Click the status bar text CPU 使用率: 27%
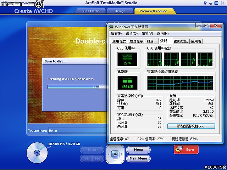Screen dimensions: 227x170 tap(151, 139)
